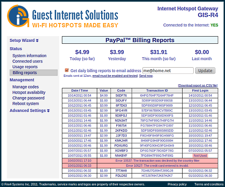
Task: Click date 10/02/2011 17:10 error row
Action: coord(79,161)
